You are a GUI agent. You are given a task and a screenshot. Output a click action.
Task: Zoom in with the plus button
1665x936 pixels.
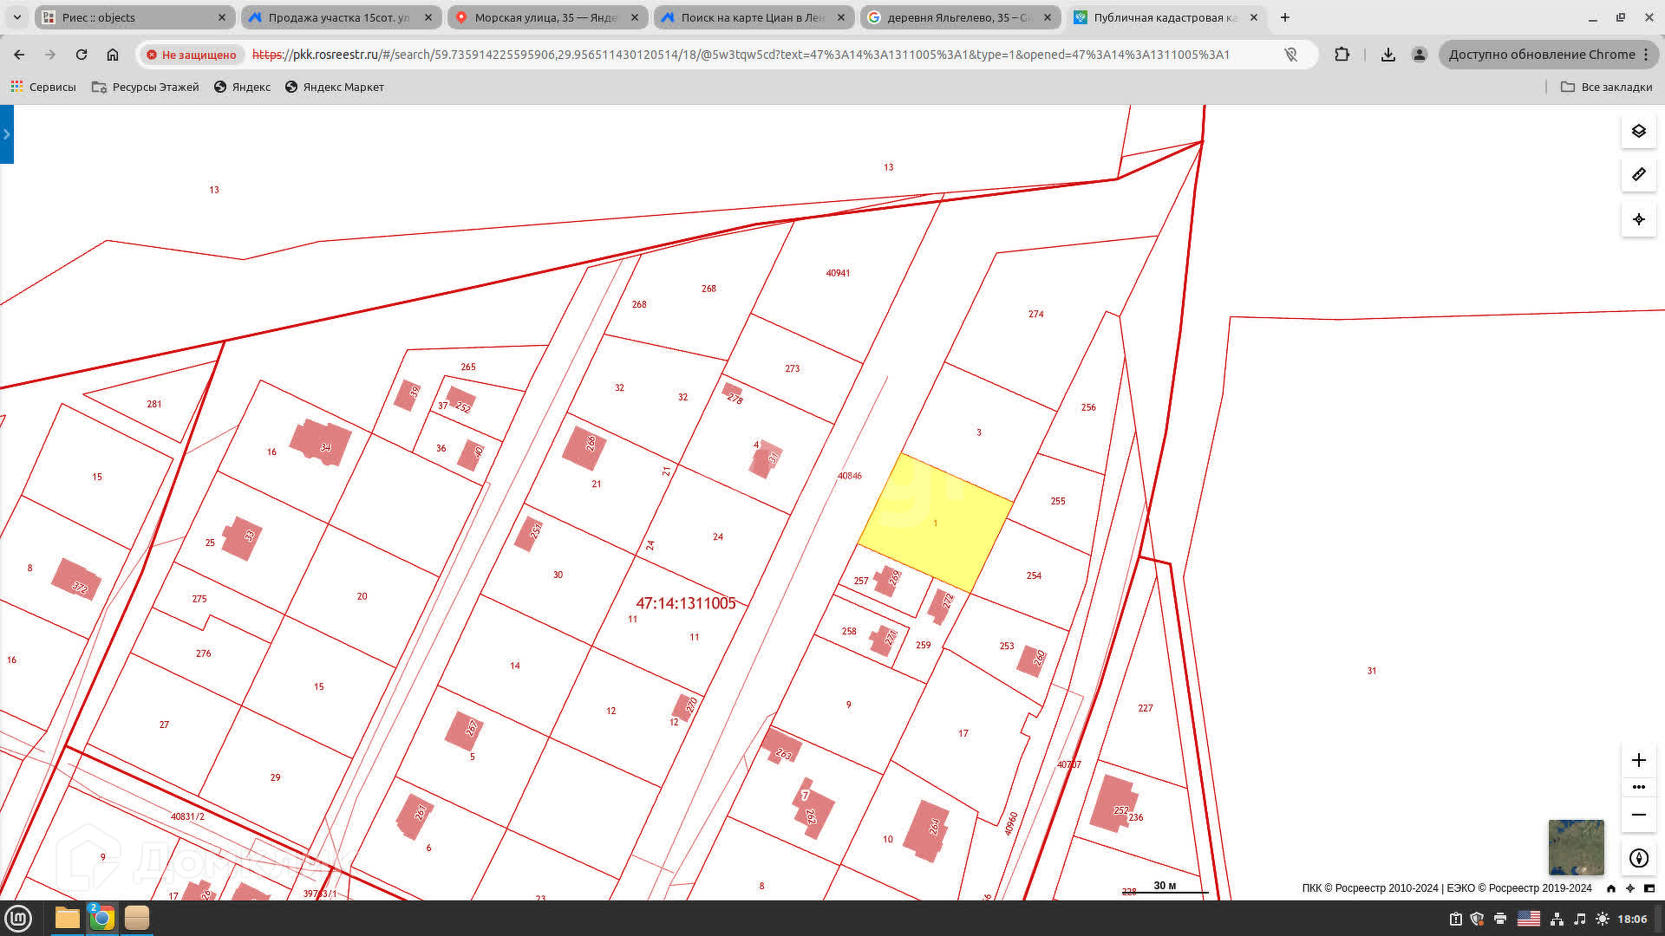pyautogui.click(x=1638, y=760)
